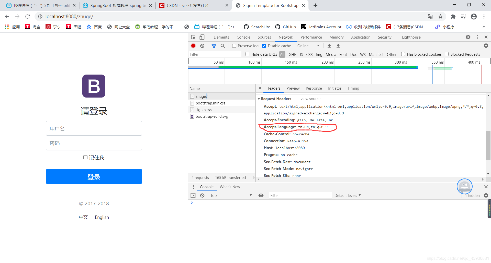Open the Application tab

[361, 37]
